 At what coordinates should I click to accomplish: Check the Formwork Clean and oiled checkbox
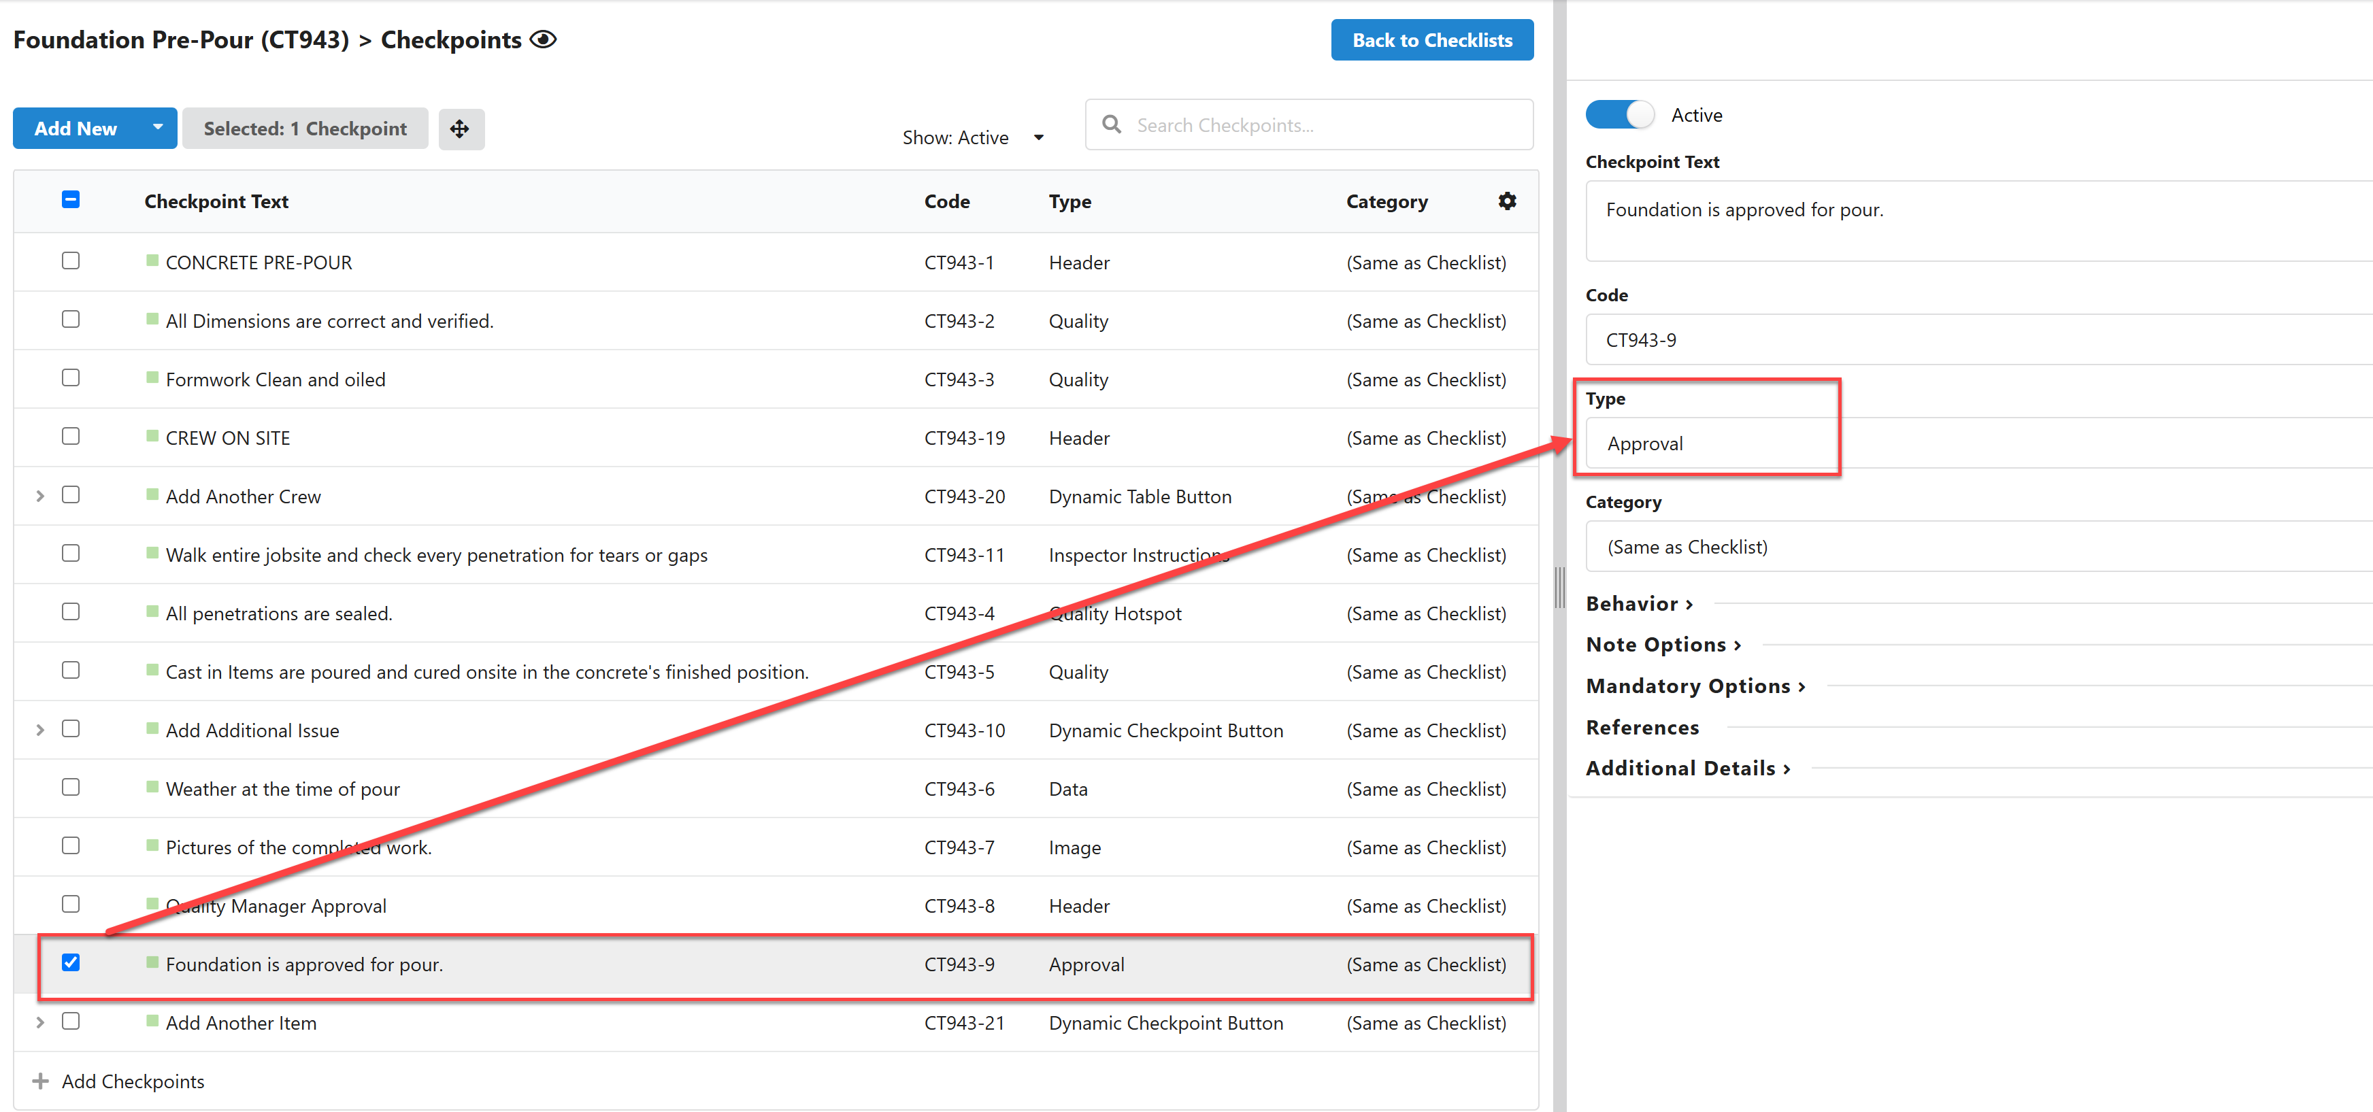pos(71,378)
